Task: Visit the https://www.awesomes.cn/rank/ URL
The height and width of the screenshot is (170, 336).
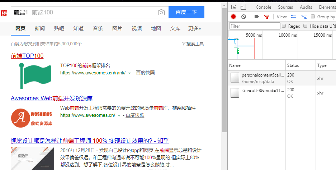Action: click(93, 73)
